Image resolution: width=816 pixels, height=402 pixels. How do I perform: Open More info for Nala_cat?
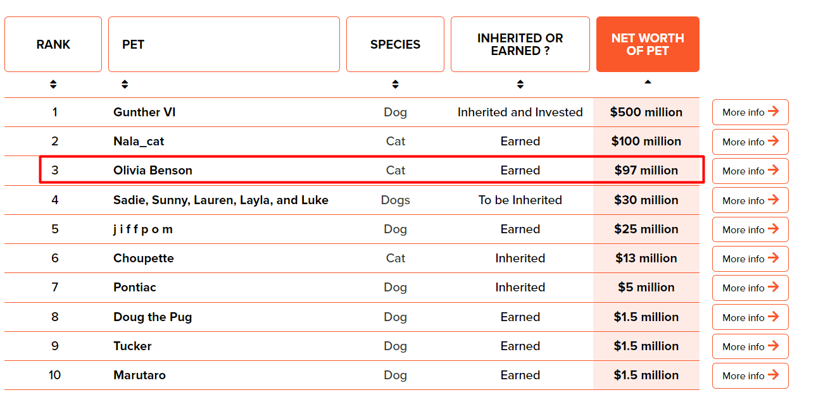point(750,142)
